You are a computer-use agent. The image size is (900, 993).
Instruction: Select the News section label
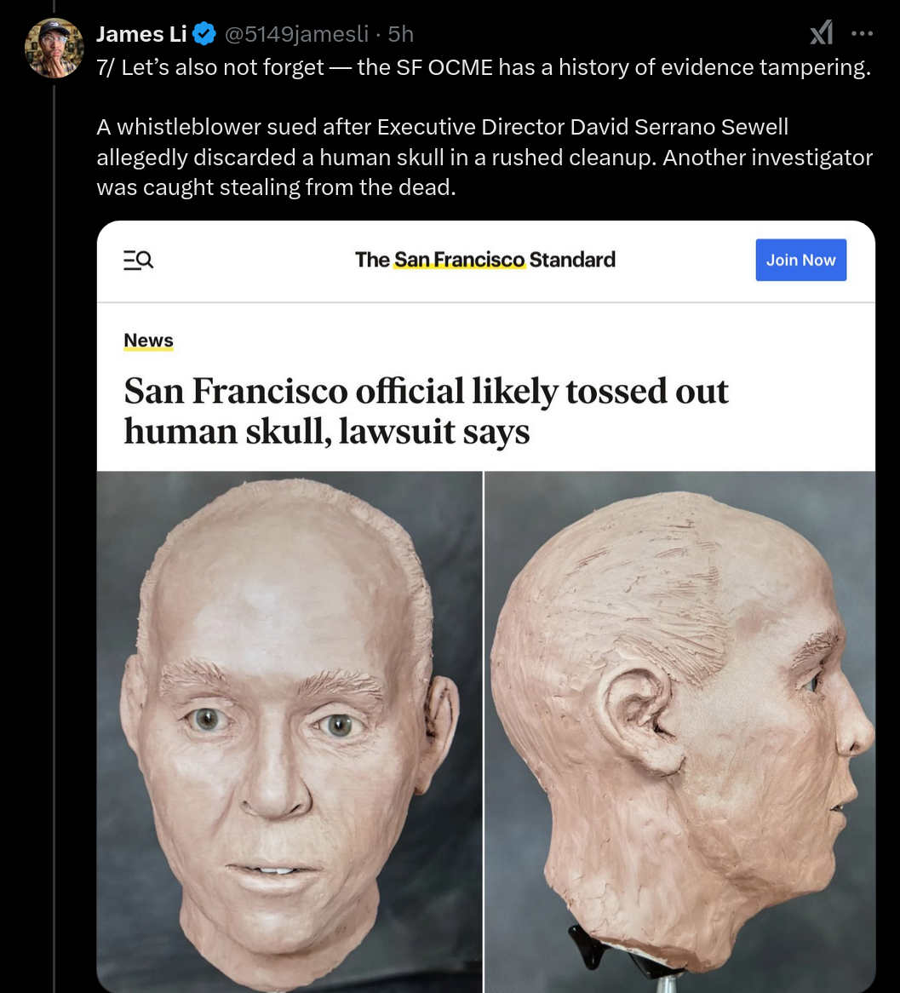click(x=148, y=341)
